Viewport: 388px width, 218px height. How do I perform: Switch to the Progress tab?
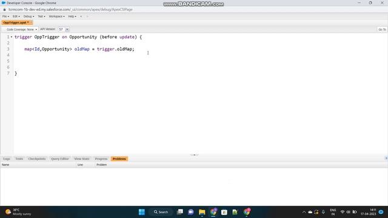101,159
